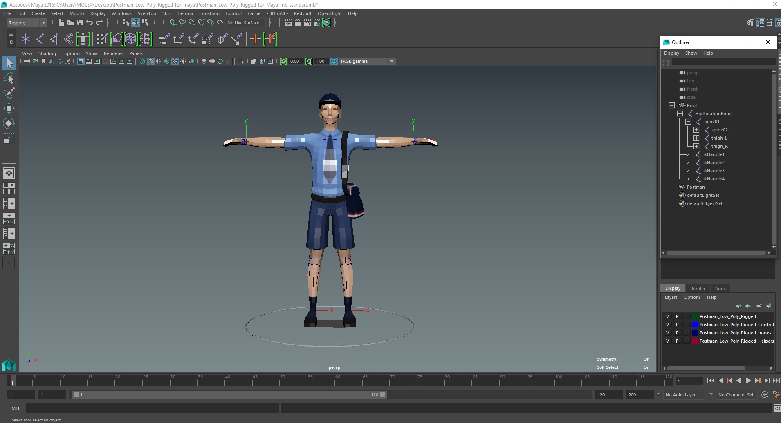Go to start of playback range

pyautogui.click(x=710, y=381)
